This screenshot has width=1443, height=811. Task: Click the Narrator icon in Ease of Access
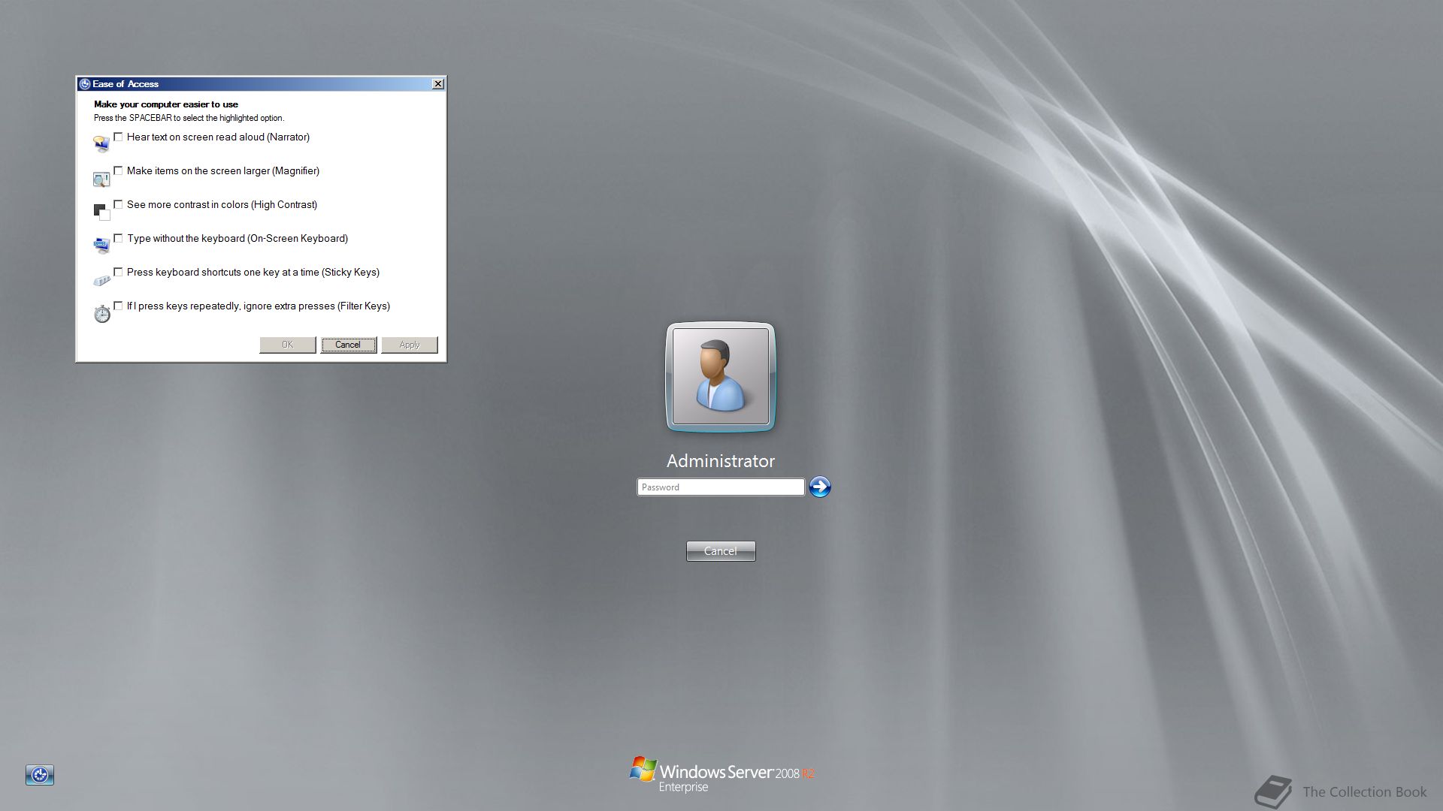pyautogui.click(x=101, y=143)
